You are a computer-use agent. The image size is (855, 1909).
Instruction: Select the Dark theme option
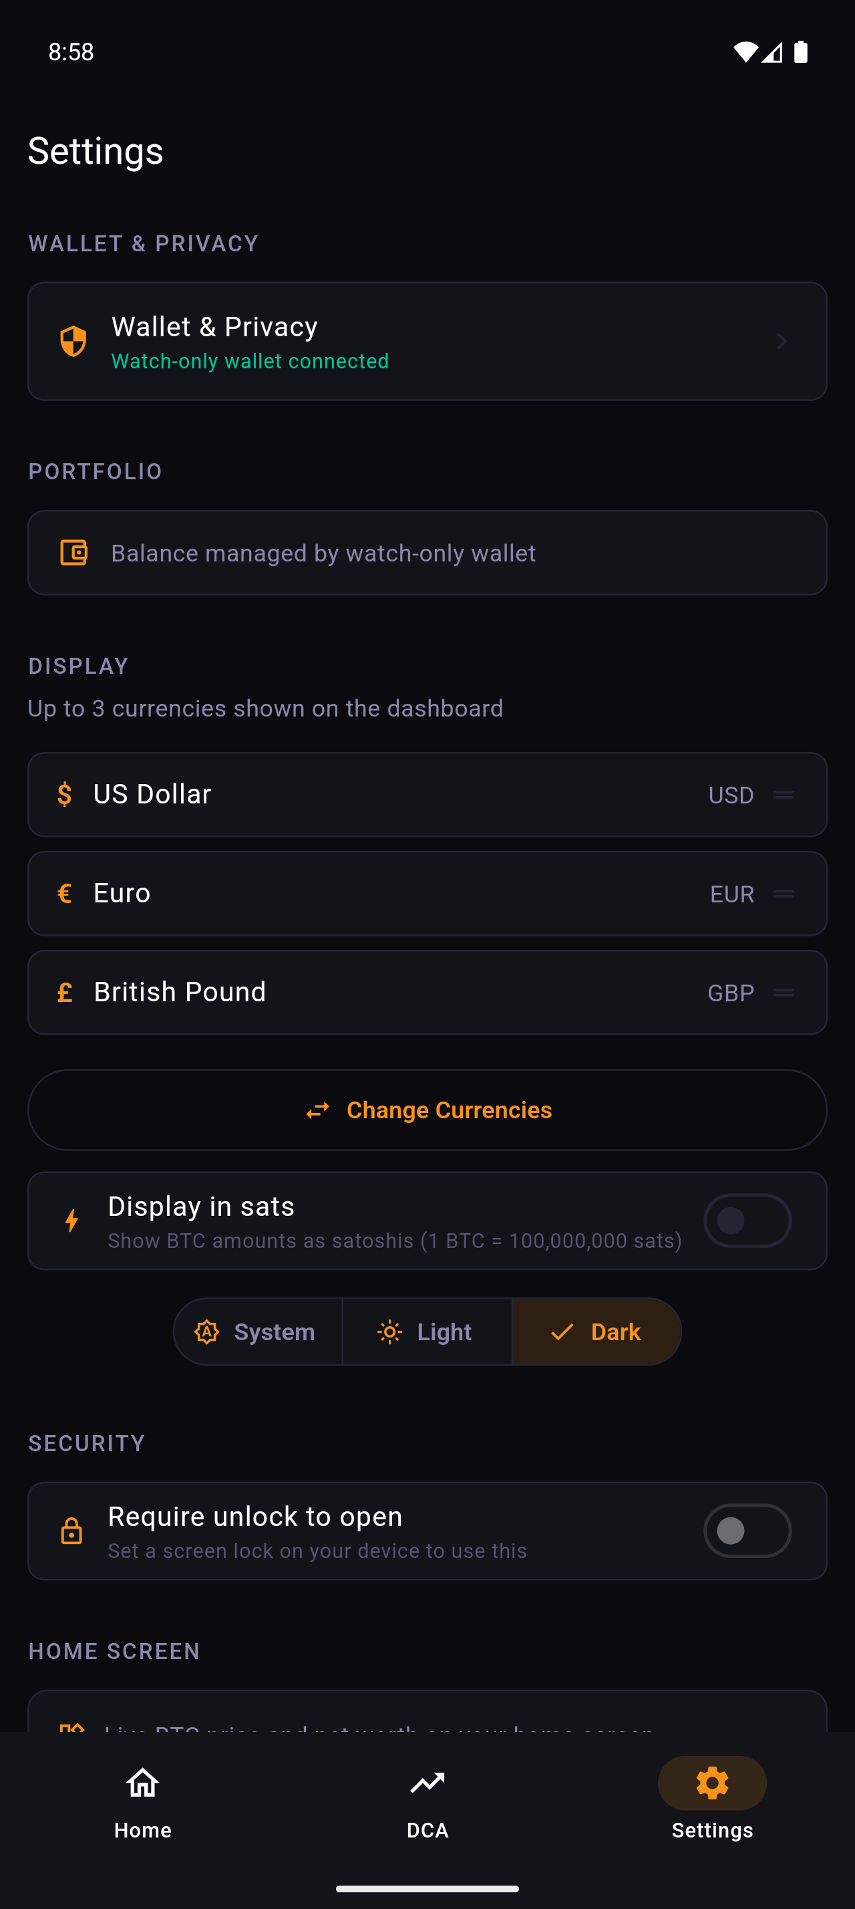pyautogui.click(x=596, y=1331)
